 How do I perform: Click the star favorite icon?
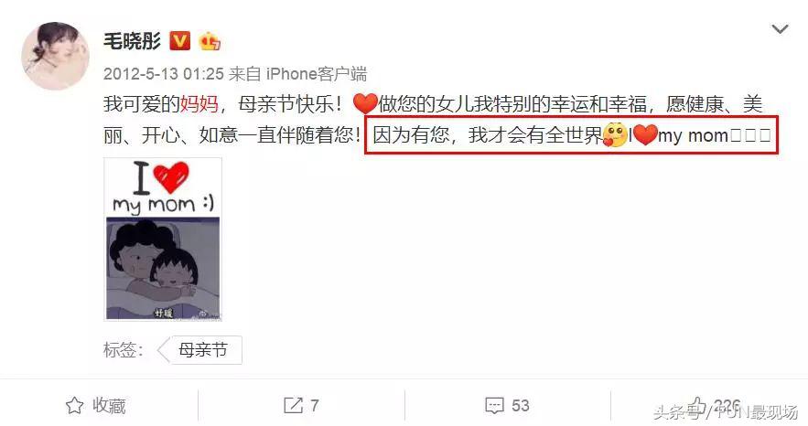75,405
